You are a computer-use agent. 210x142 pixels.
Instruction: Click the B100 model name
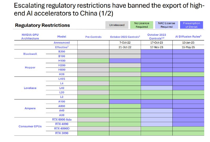(62, 56)
